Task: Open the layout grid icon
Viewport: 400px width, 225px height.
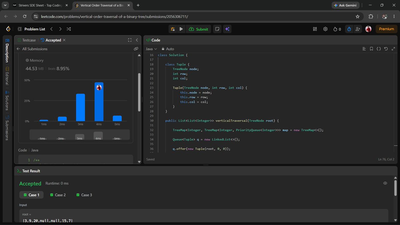Action: (315, 29)
